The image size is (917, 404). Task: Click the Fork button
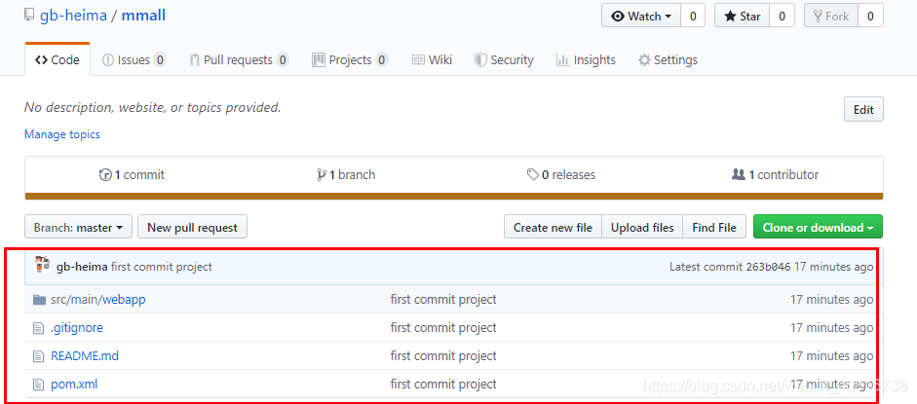831,17
